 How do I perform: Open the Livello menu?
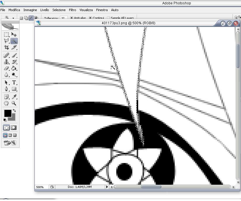coord(45,10)
